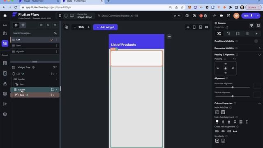The height and width of the screenshot is (148, 263).
Task: Open Firestore database sidebar icon
Action: 5,63
